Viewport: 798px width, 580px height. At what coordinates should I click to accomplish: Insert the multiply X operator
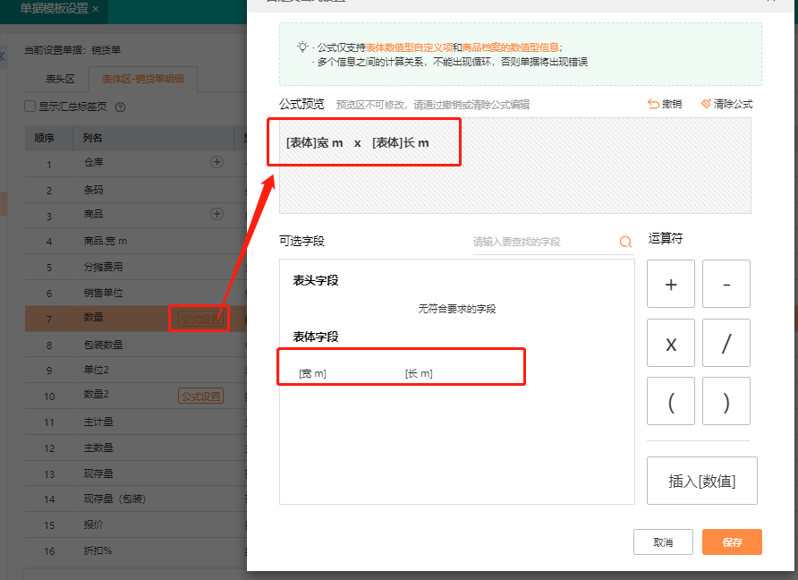point(671,343)
